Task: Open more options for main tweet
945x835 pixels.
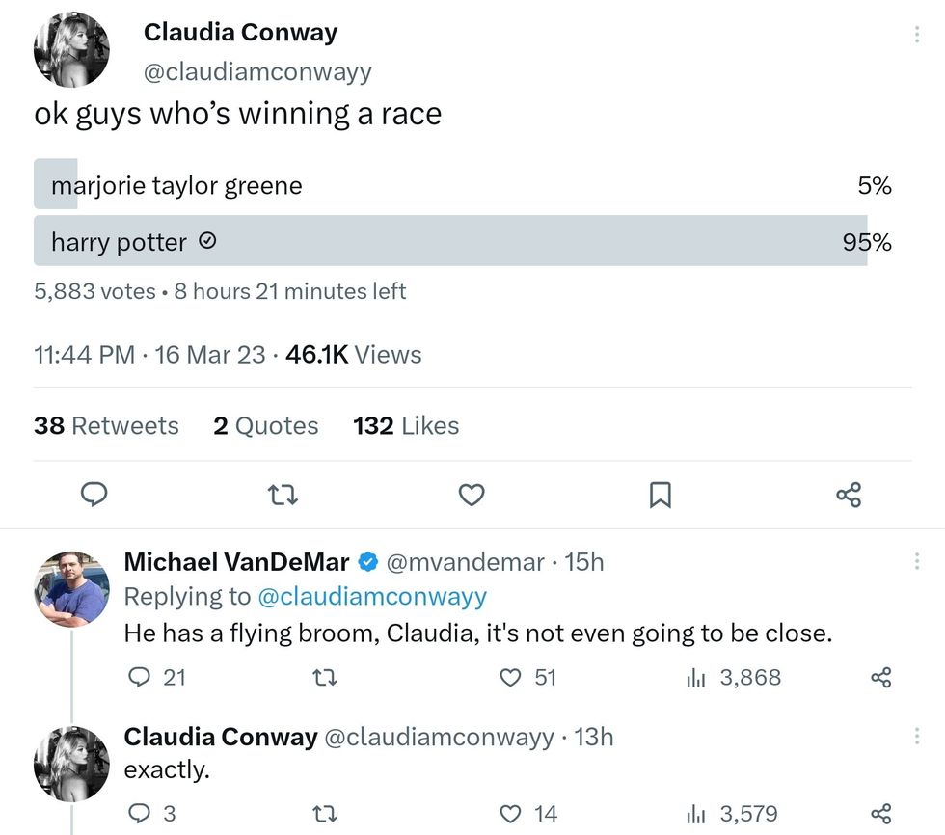Action: (916, 35)
